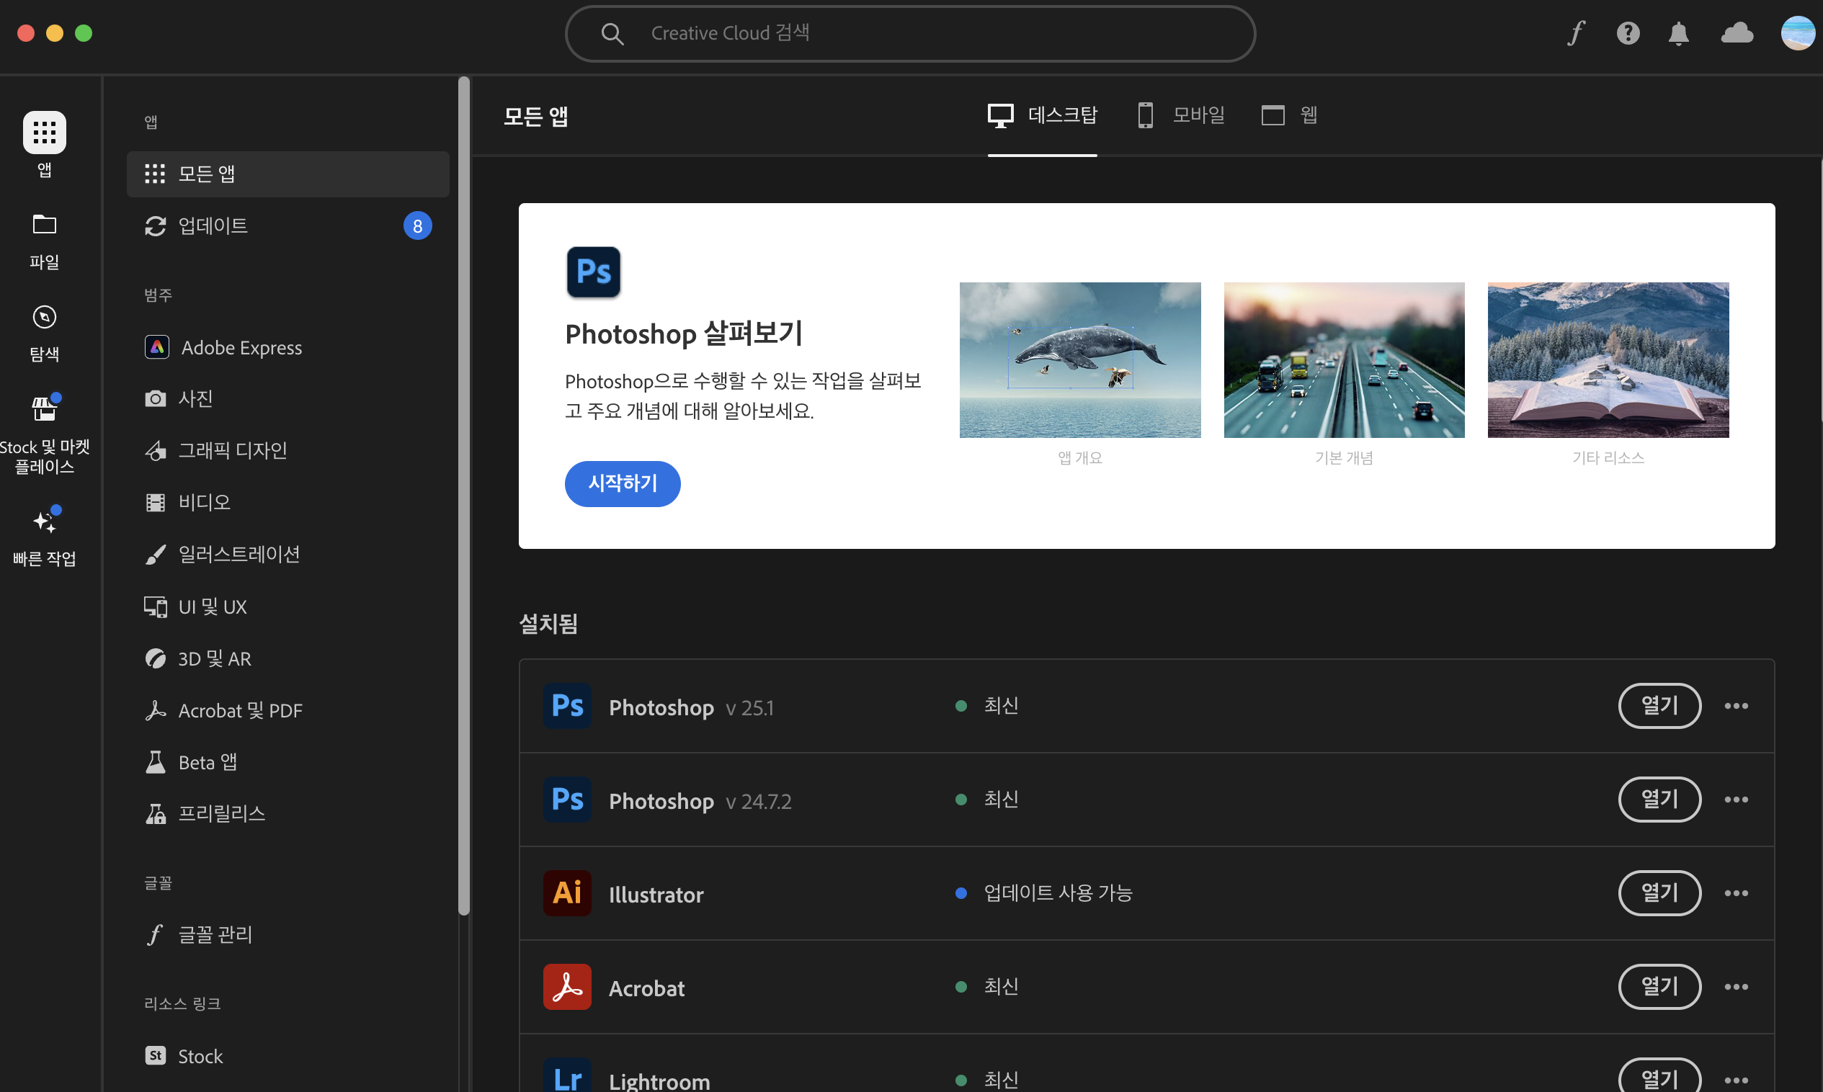The image size is (1823, 1092).
Task: Click the Photoshop v 25.1 app icon
Action: click(x=567, y=706)
